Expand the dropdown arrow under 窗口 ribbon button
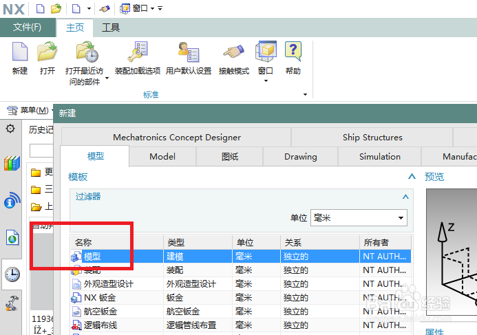477x335 pixels. point(266,81)
